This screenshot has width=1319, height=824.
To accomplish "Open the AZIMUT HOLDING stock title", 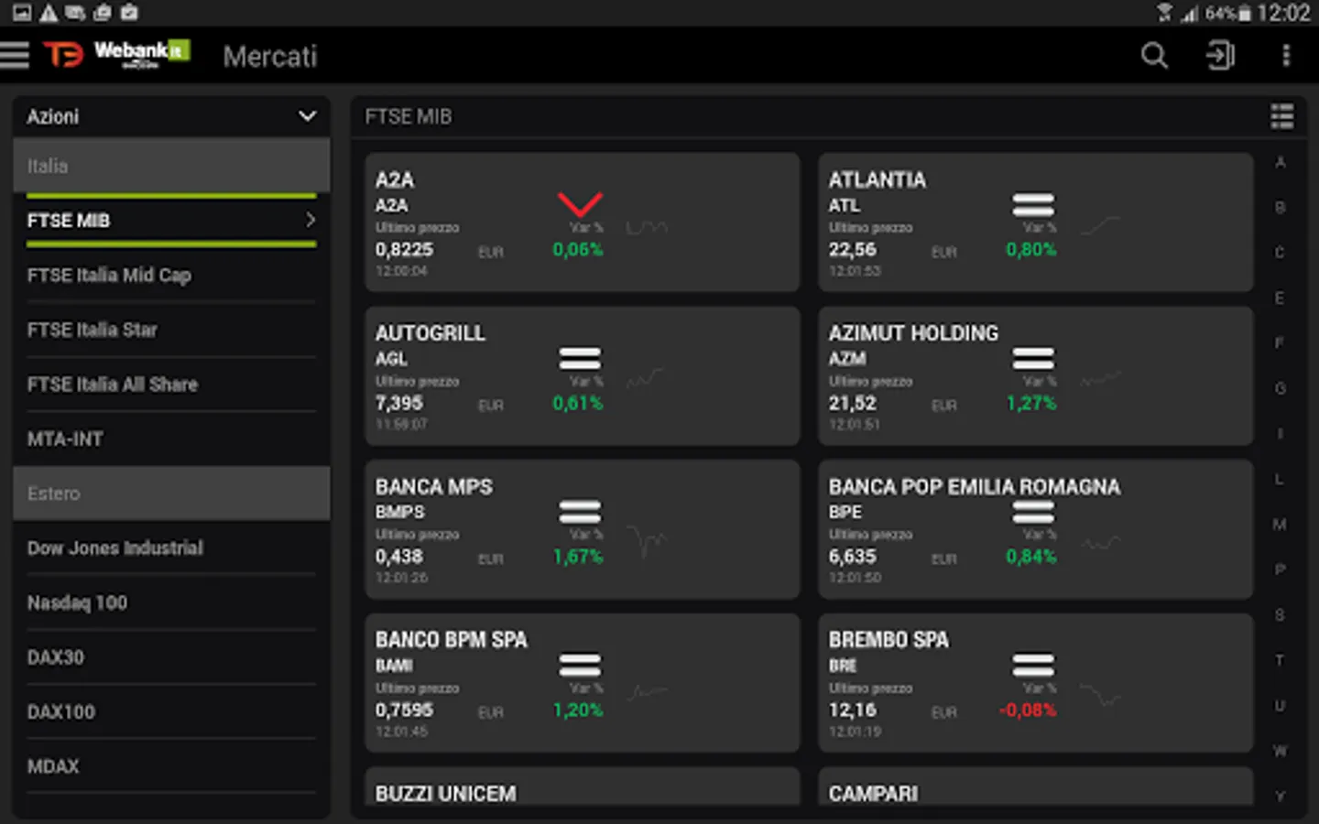I will 913,333.
